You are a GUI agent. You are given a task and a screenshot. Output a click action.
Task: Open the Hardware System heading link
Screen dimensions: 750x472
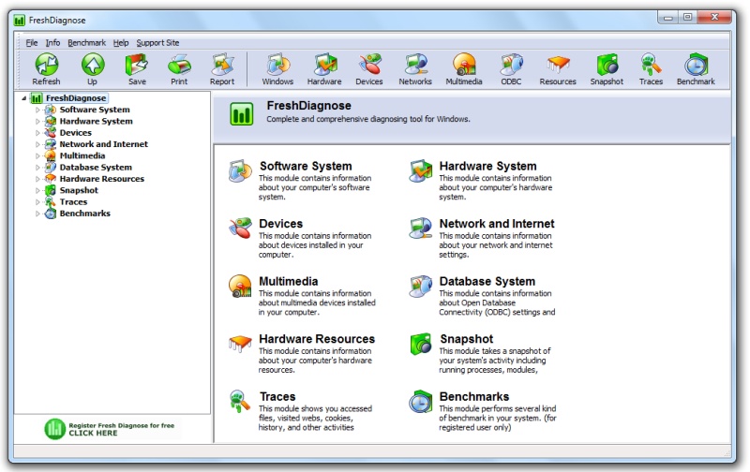coord(487,167)
